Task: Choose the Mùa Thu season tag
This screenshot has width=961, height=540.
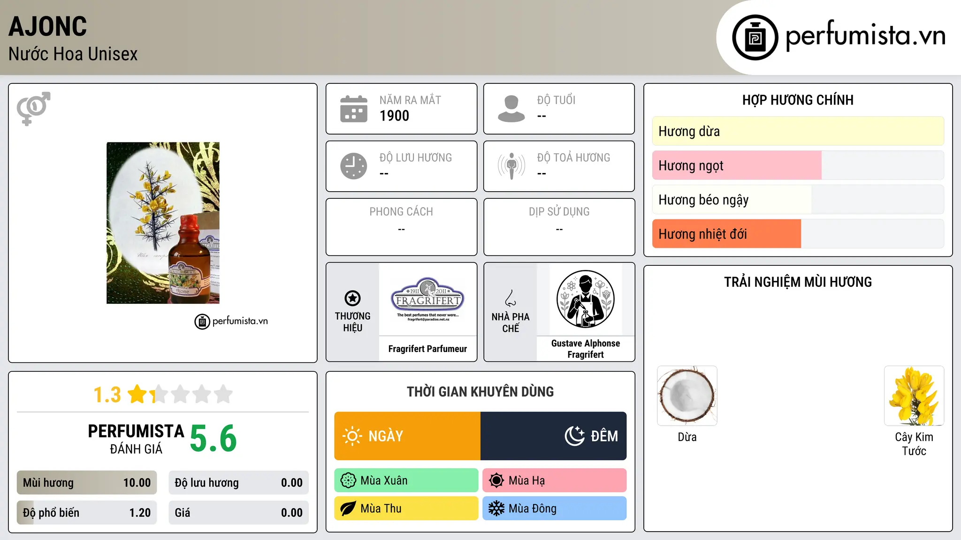Action: tap(406, 509)
